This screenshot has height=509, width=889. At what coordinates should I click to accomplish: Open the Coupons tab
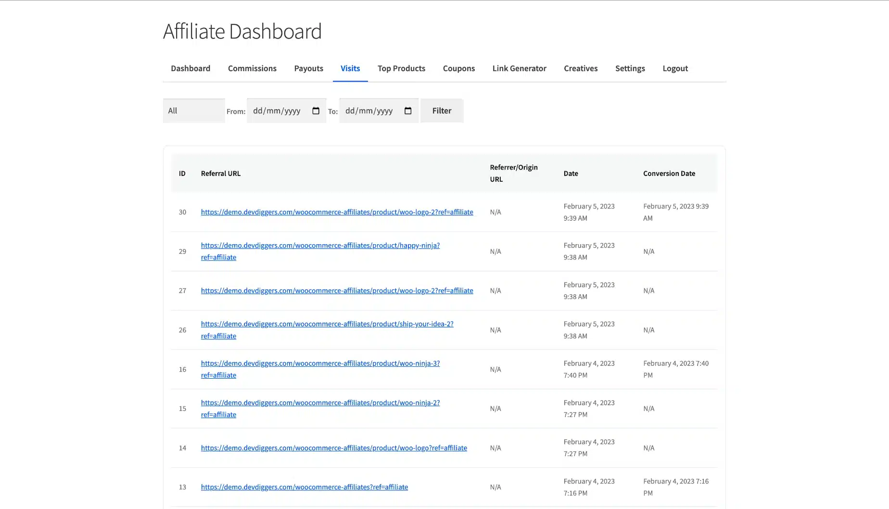458,68
